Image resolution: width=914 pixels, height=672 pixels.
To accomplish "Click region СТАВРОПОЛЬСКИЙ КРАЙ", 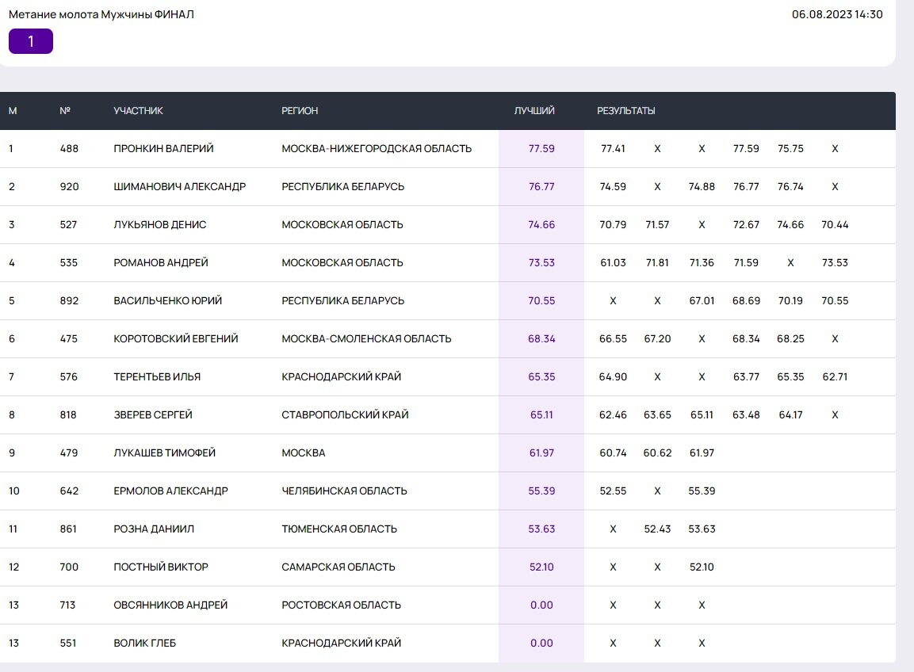I will pos(345,415).
